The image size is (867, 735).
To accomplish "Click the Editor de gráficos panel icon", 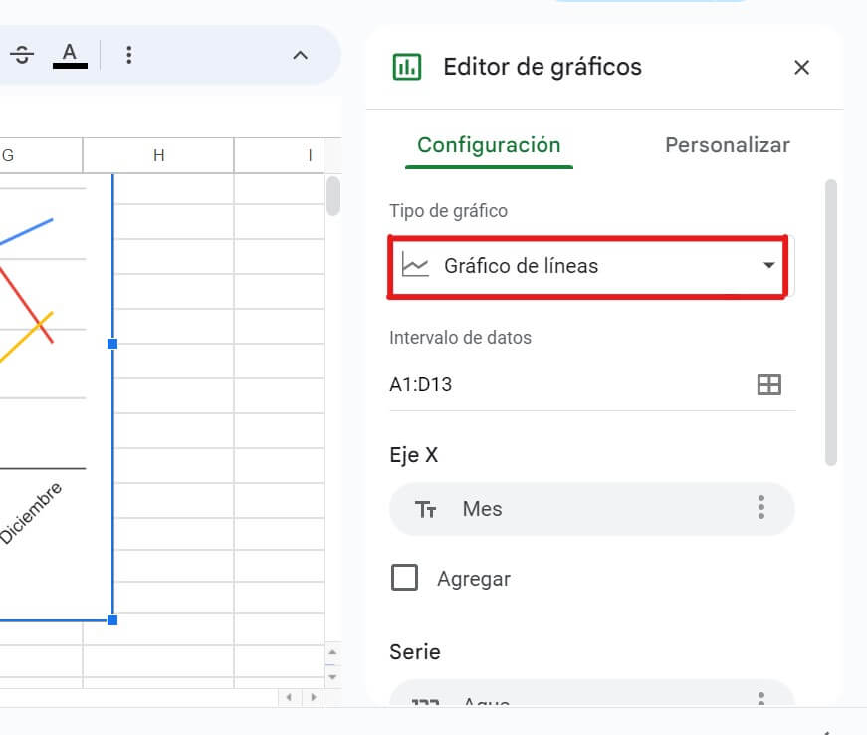I will (x=405, y=66).
